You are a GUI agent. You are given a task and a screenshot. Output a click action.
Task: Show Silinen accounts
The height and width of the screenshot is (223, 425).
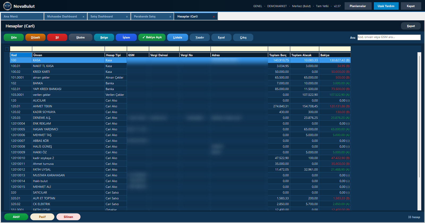click(x=68, y=217)
